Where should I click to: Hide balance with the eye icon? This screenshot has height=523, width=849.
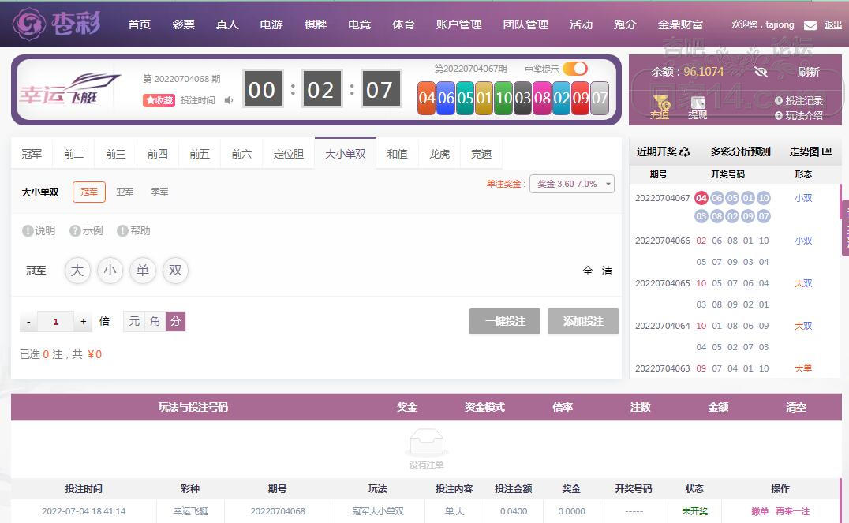[x=761, y=72]
